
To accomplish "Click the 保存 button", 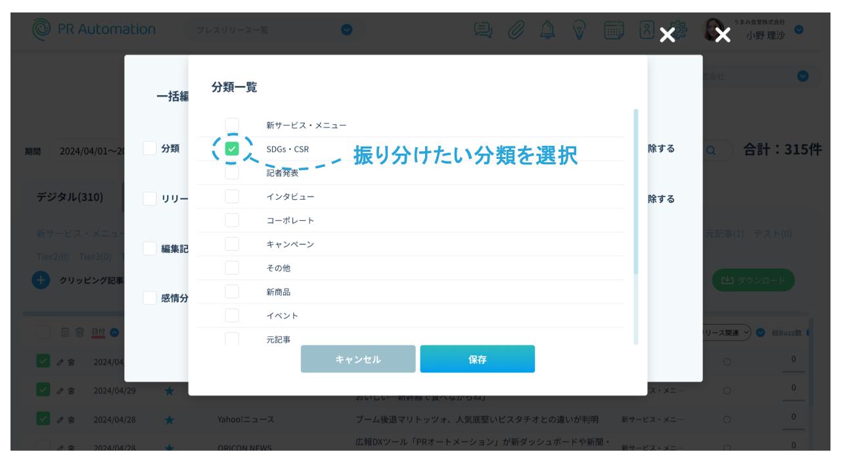I will tap(477, 359).
